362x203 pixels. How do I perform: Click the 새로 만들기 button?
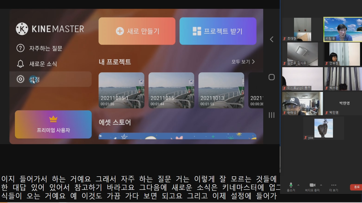point(137,31)
